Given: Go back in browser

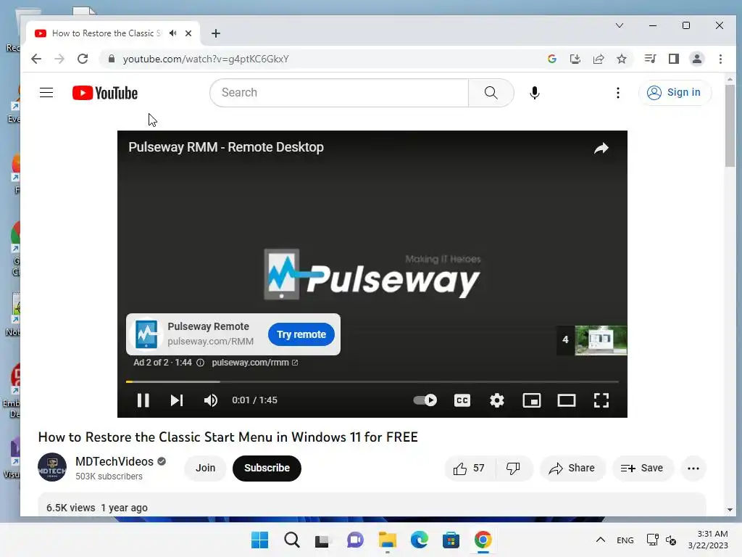Looking at the screenshot, I should (36, 59).
